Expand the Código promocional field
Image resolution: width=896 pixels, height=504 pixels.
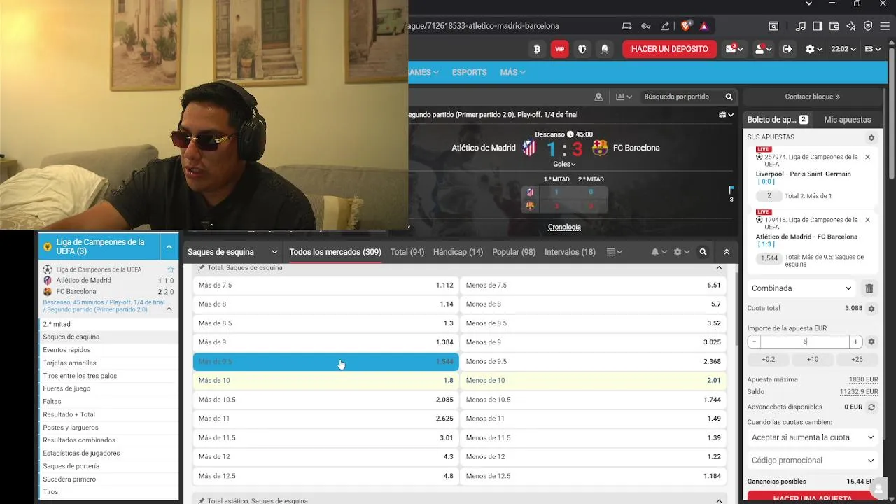pyautogui.click(x=813, y=461)
